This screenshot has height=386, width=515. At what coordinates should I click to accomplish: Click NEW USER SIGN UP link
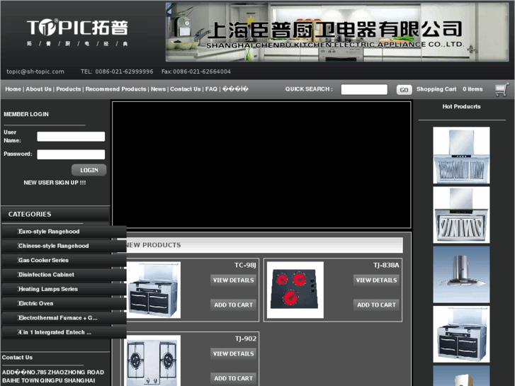coord(55,183)
